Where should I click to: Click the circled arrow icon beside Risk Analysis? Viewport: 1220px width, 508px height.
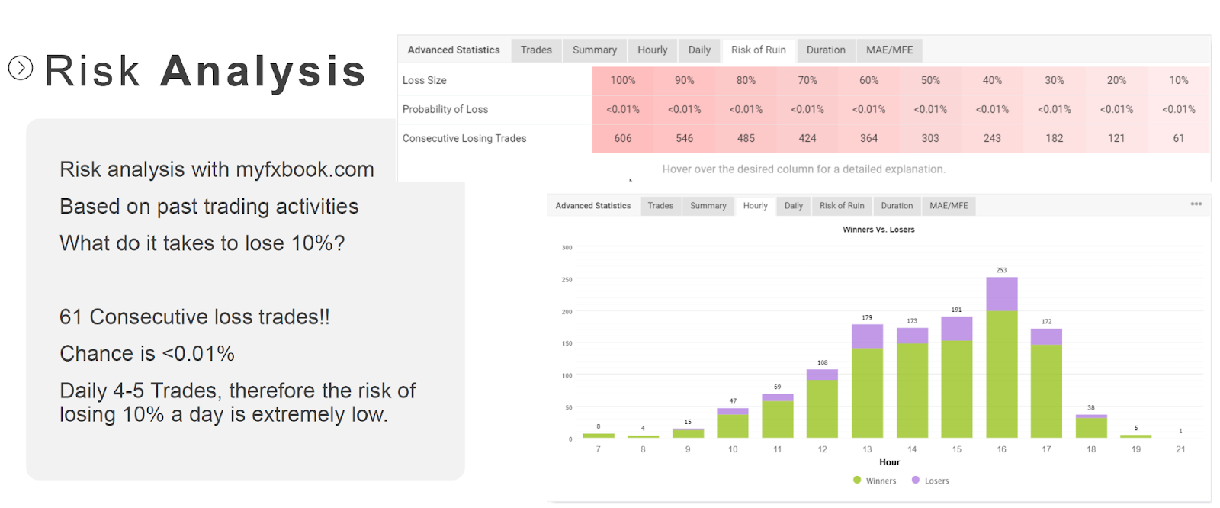tap(21, 68)
